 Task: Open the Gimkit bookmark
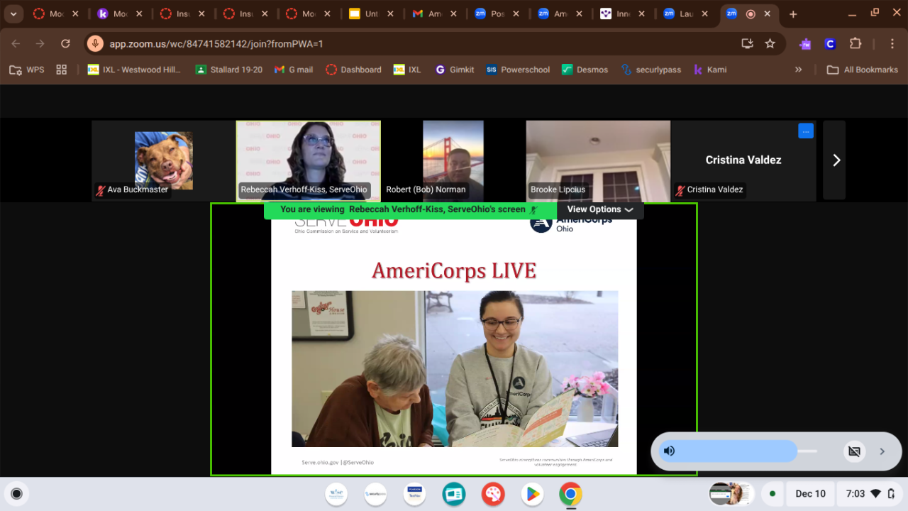[x=455, y=70]
